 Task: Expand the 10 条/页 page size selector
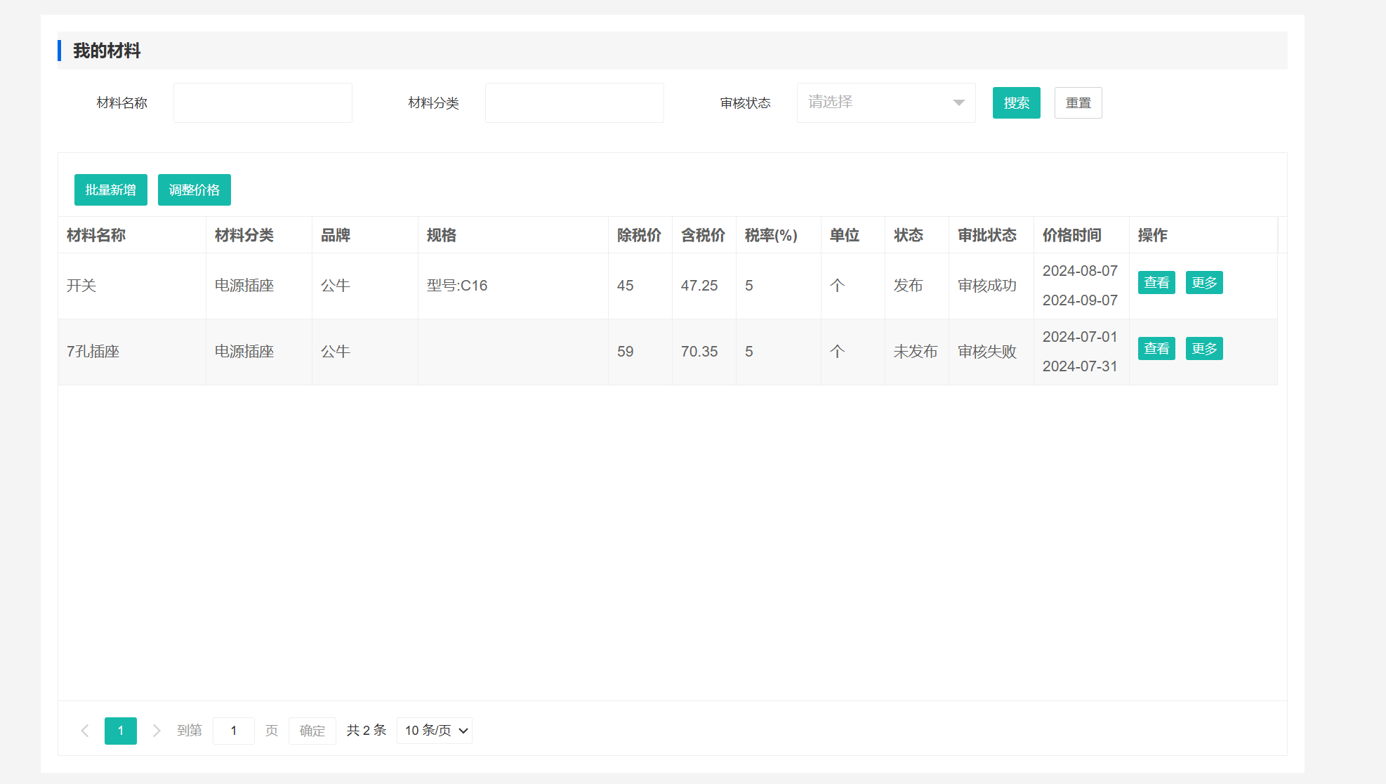[x=435, y=731]
